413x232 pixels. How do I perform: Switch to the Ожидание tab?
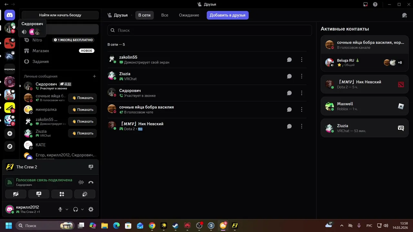point(189,15)
